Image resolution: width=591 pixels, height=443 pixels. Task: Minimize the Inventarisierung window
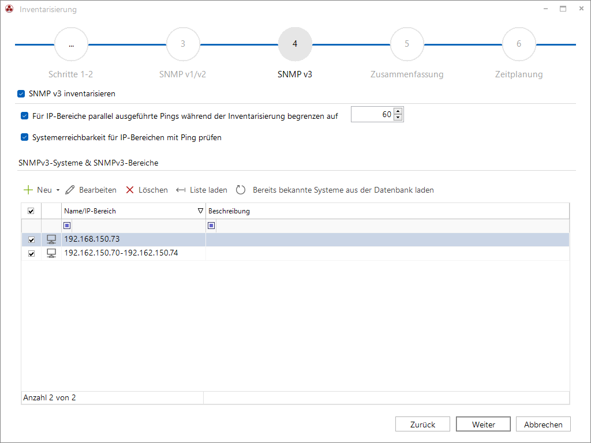tap(545, 9)
